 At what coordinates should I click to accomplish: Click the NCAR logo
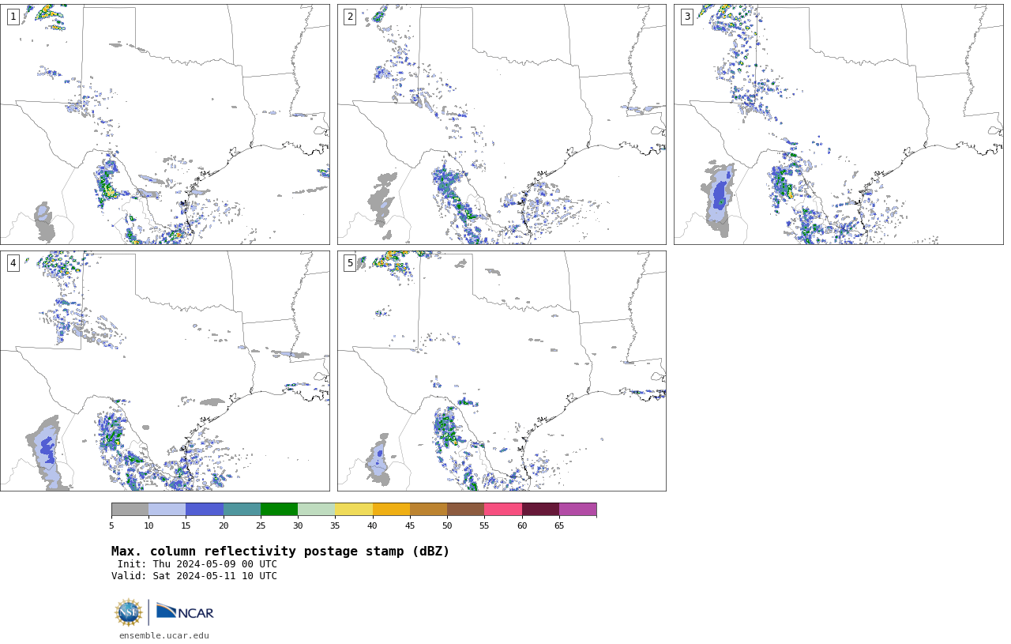185,612
